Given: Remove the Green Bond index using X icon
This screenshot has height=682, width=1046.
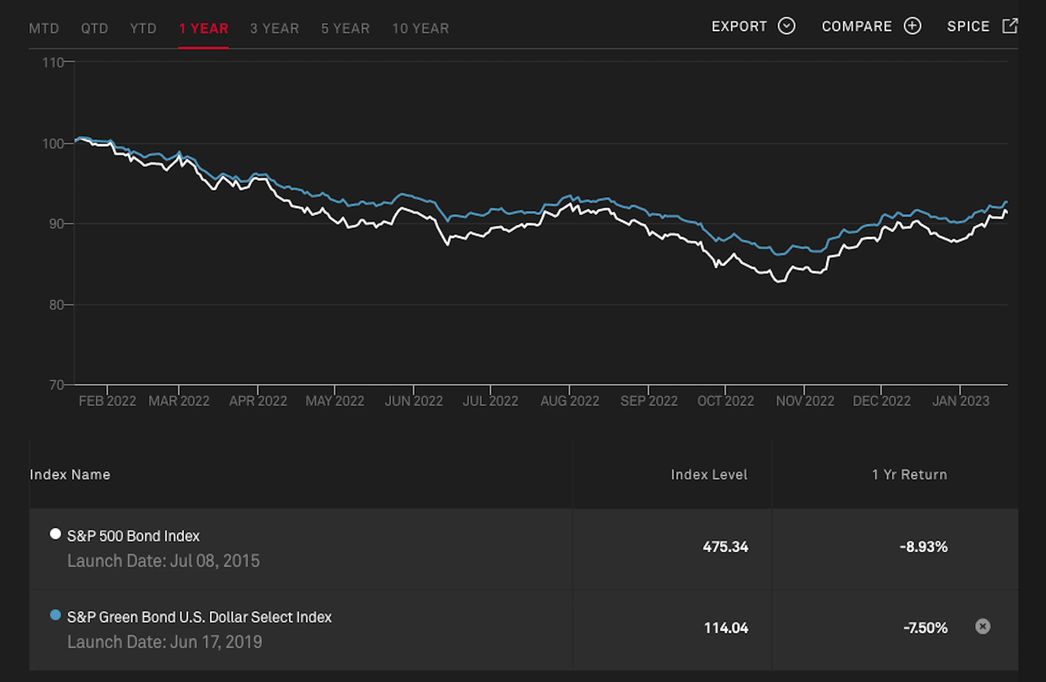Looking at the screenshot, I should pos(983,626).
